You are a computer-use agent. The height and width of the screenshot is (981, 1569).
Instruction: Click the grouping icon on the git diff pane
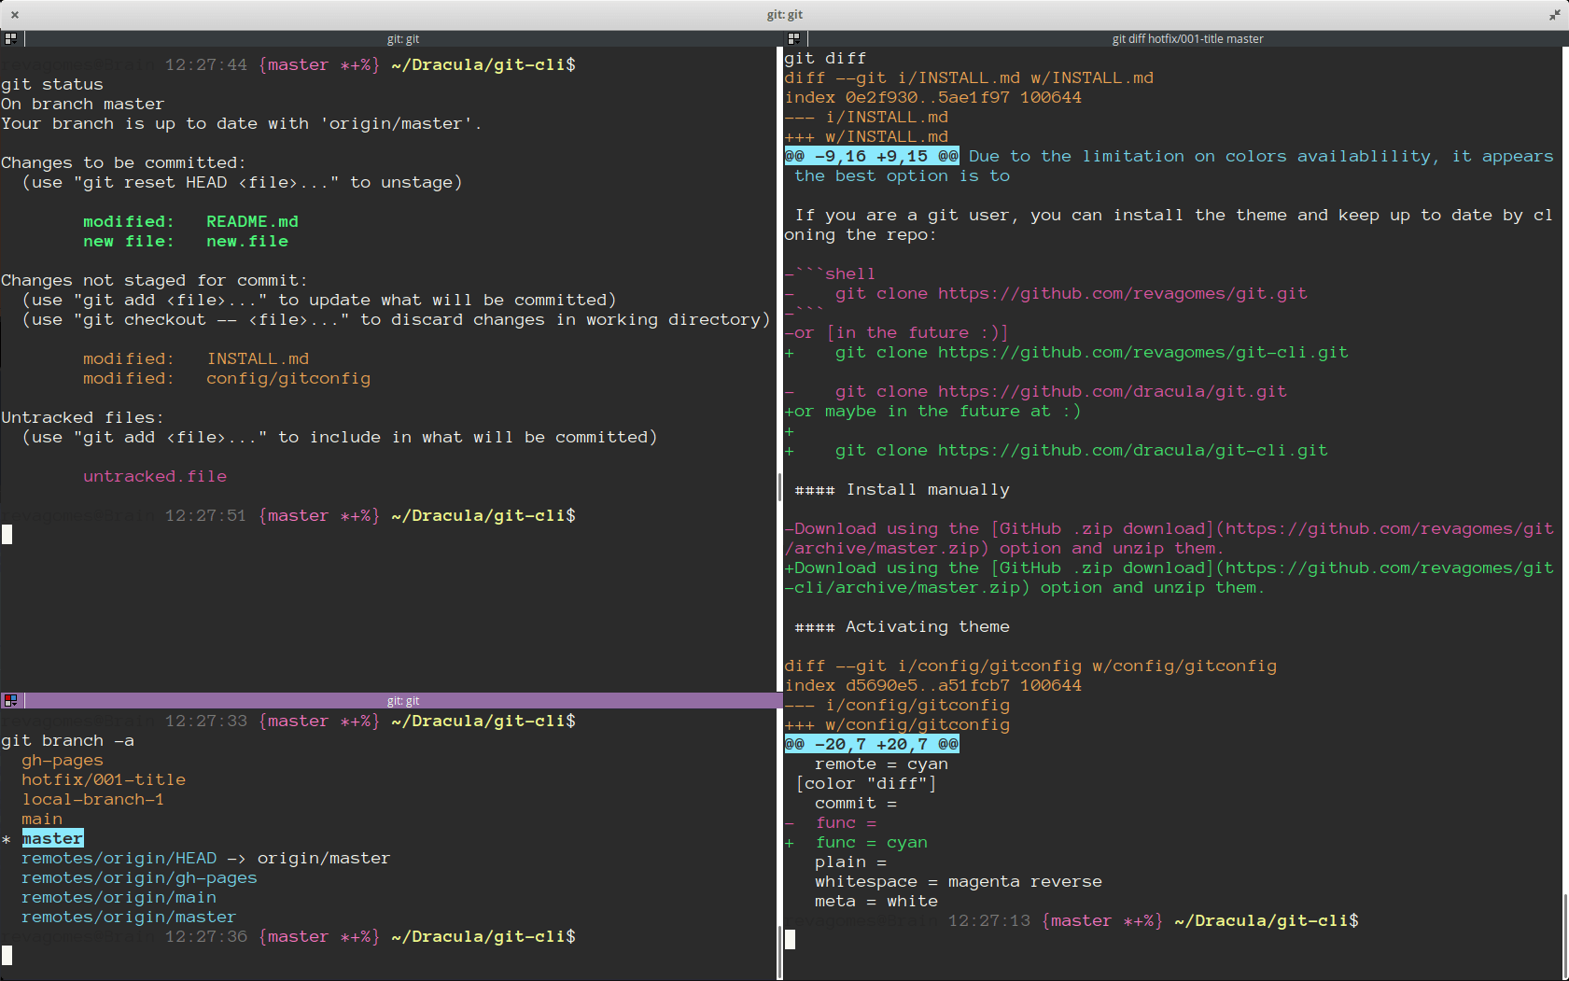click(x=793, y=38)
